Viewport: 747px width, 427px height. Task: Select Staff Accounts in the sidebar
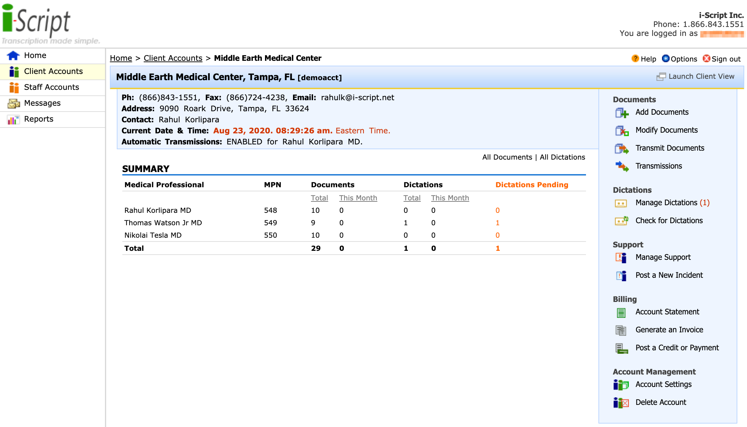point(51,87)
